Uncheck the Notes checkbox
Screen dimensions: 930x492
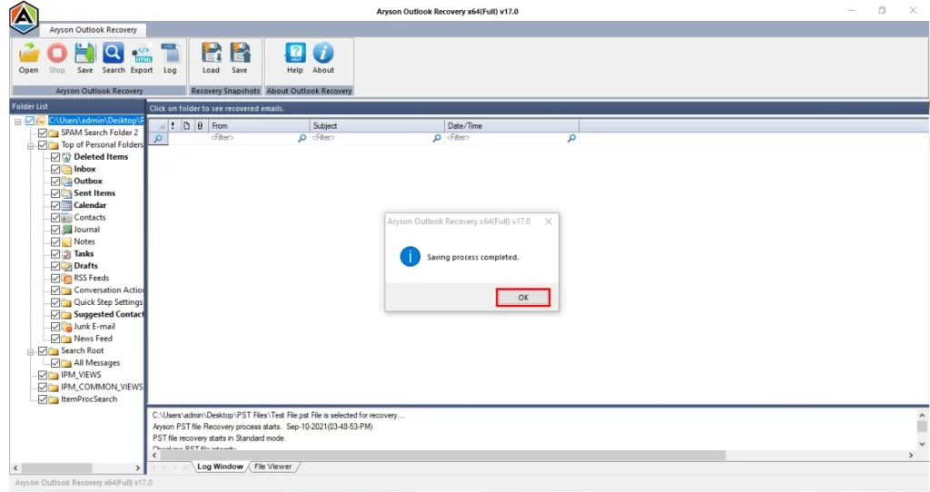tap(55, 241)
